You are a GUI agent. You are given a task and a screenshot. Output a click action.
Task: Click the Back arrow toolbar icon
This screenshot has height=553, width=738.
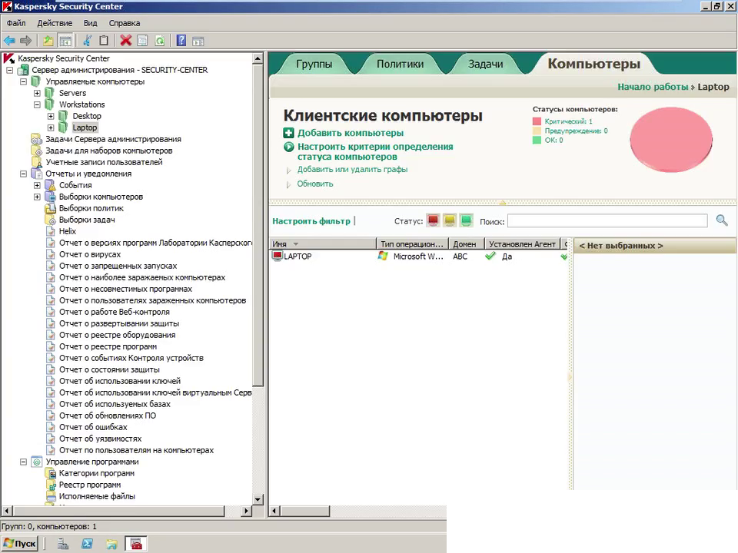click(9, 41)
